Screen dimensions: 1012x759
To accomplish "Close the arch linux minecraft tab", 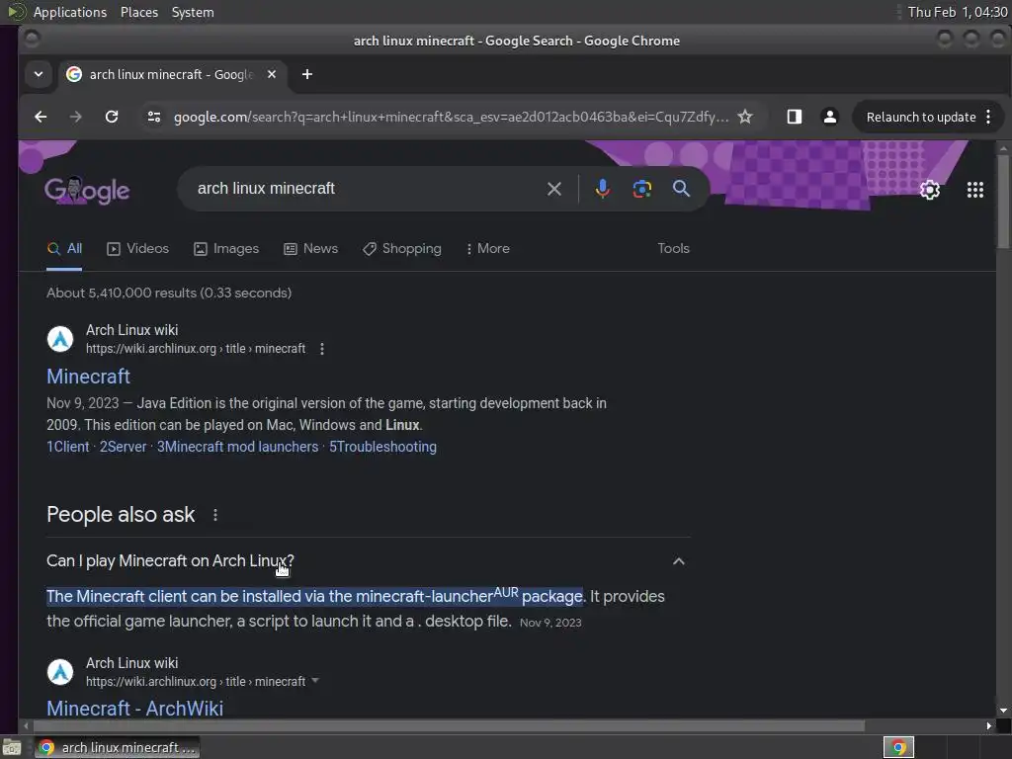I will 272,74.
